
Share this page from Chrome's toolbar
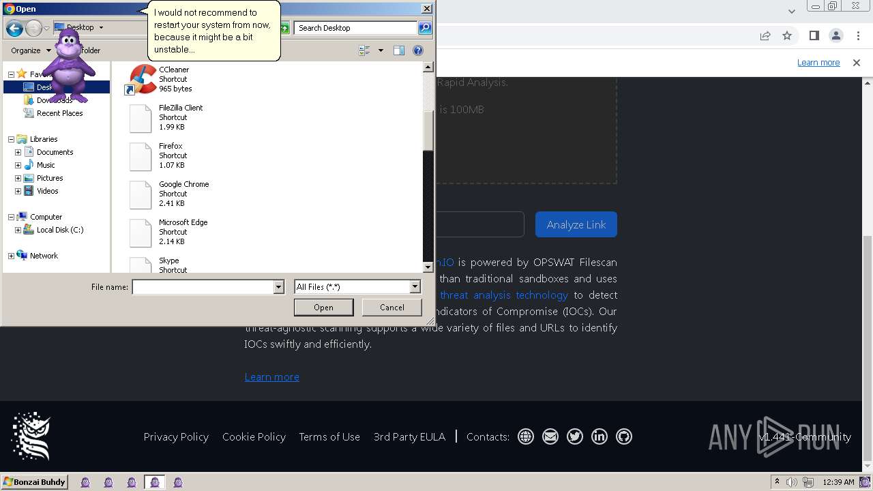pos(765,35)
